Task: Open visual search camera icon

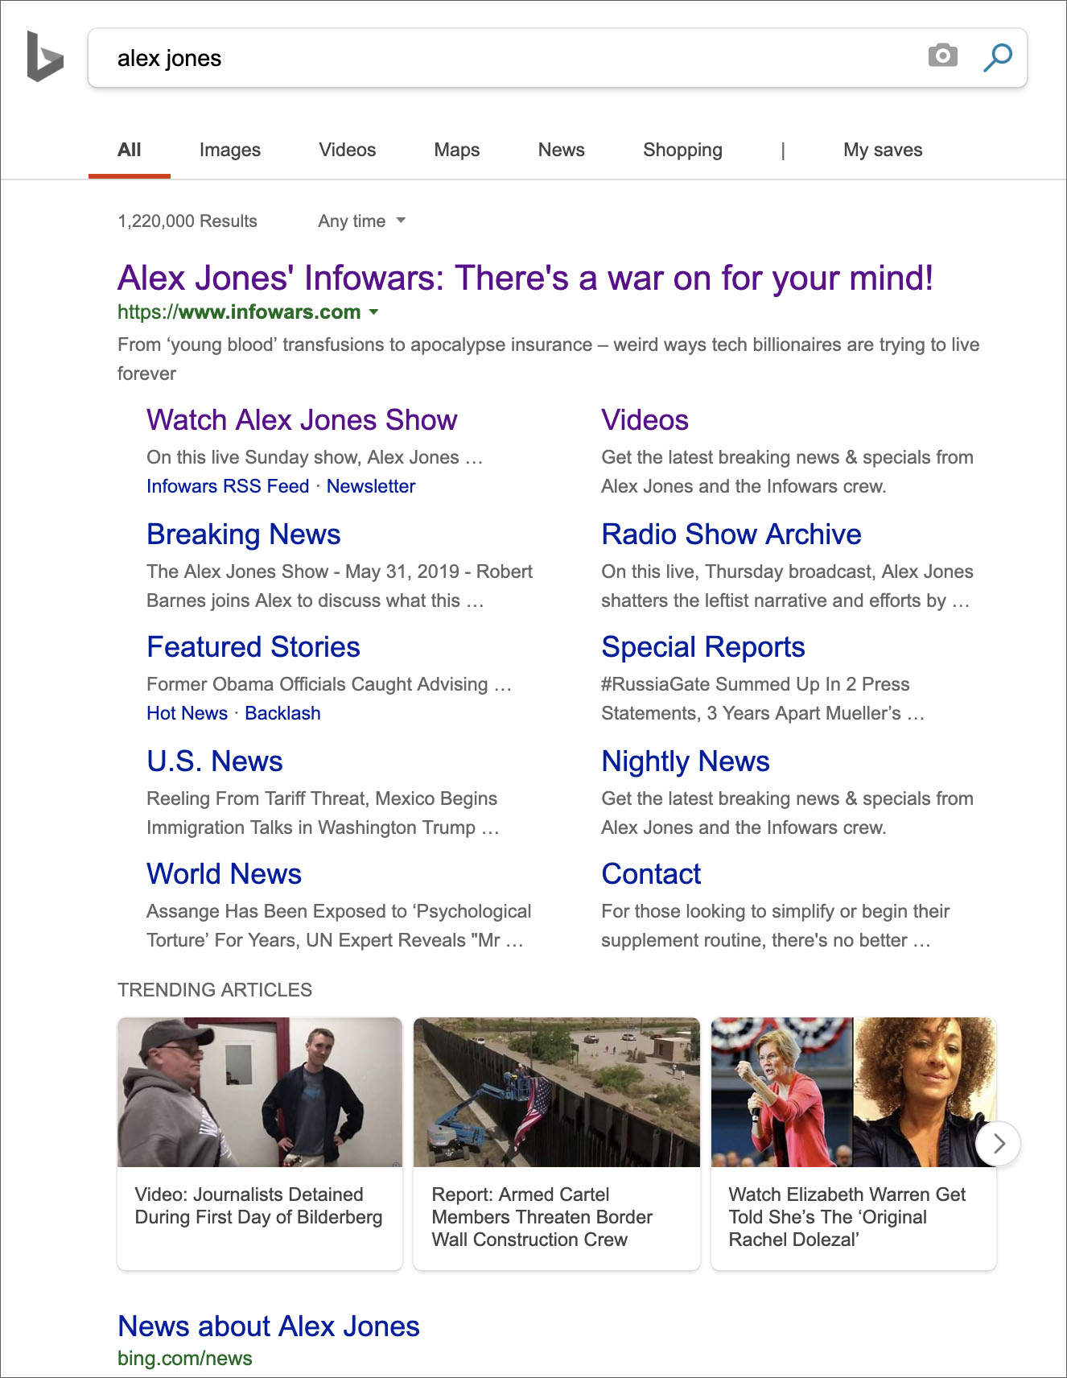Action: point(942,56)
